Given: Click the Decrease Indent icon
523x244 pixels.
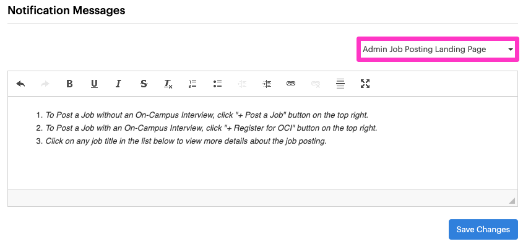Looking at the screenshot, I should 242,84.
